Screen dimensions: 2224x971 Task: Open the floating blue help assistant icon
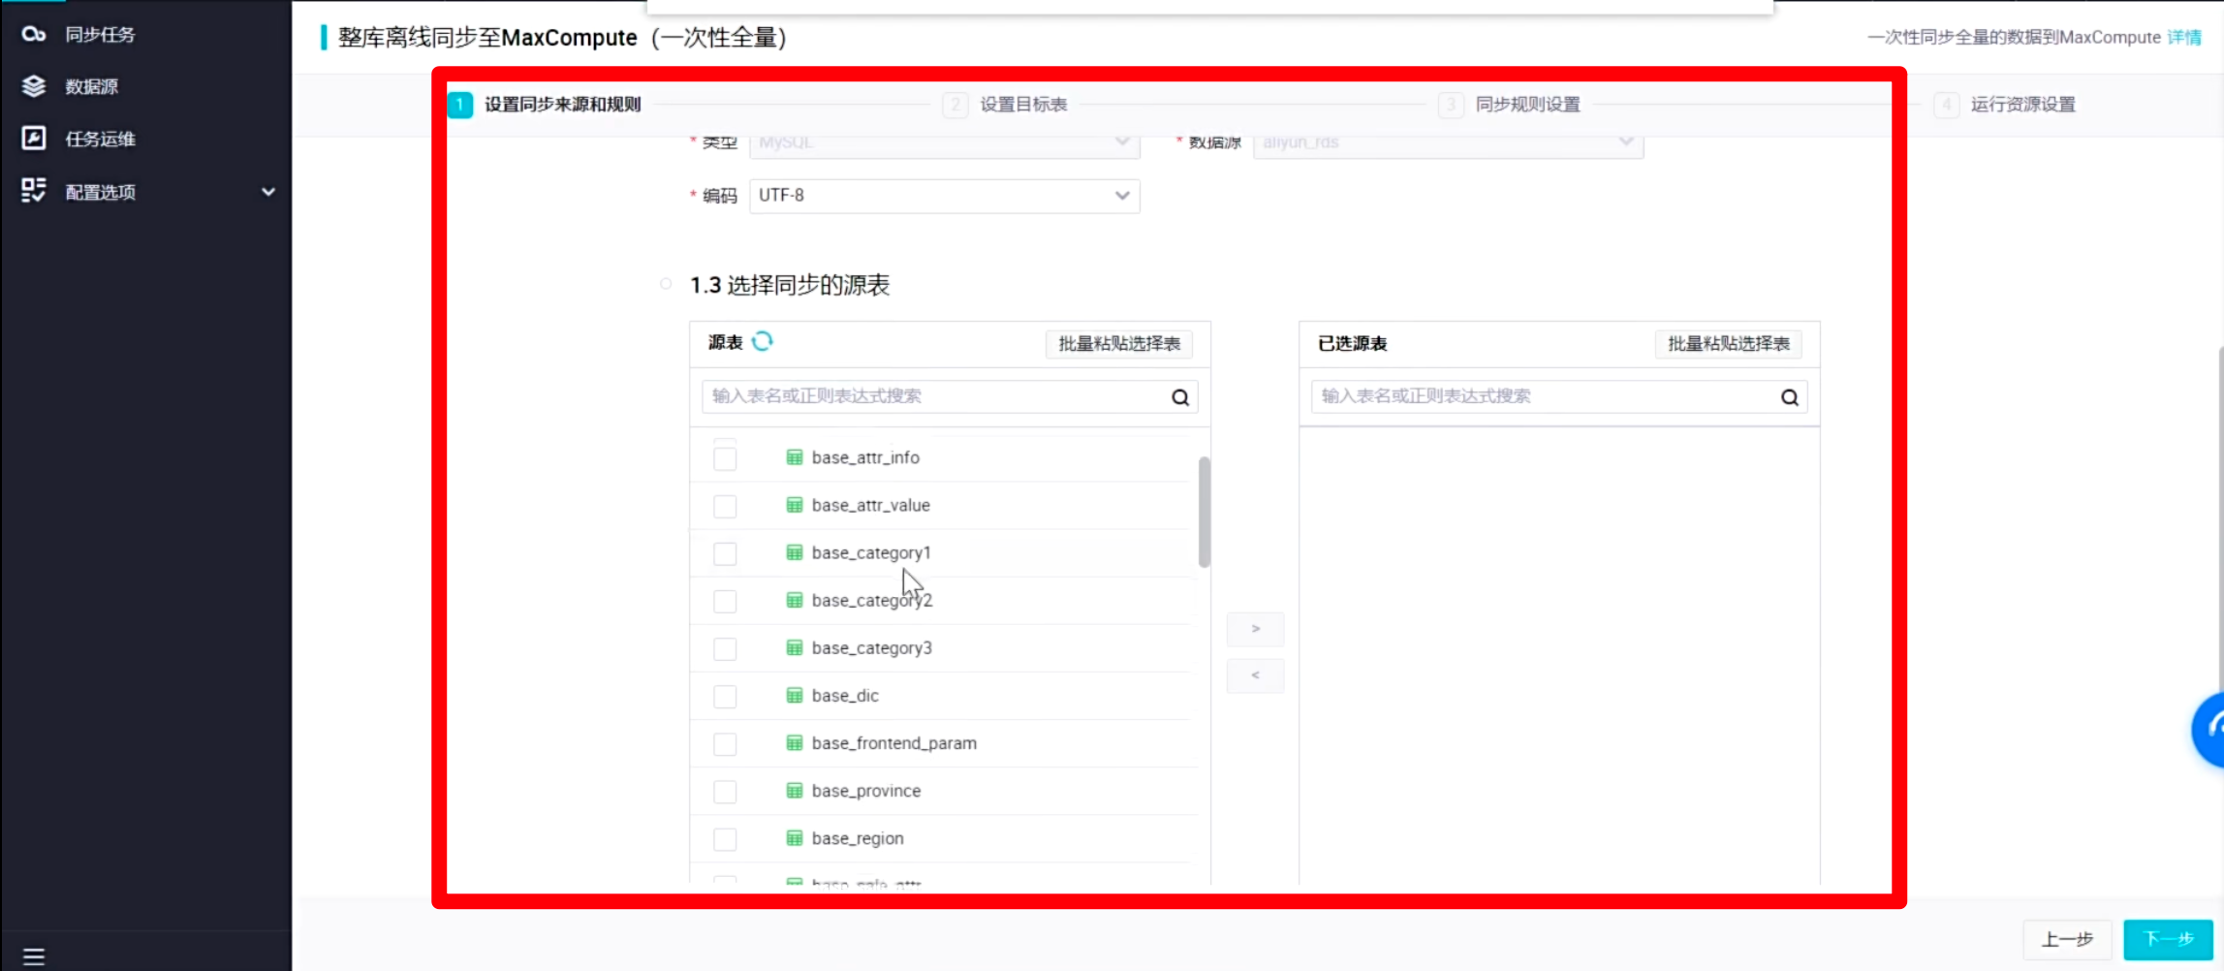coord(2208,730)
